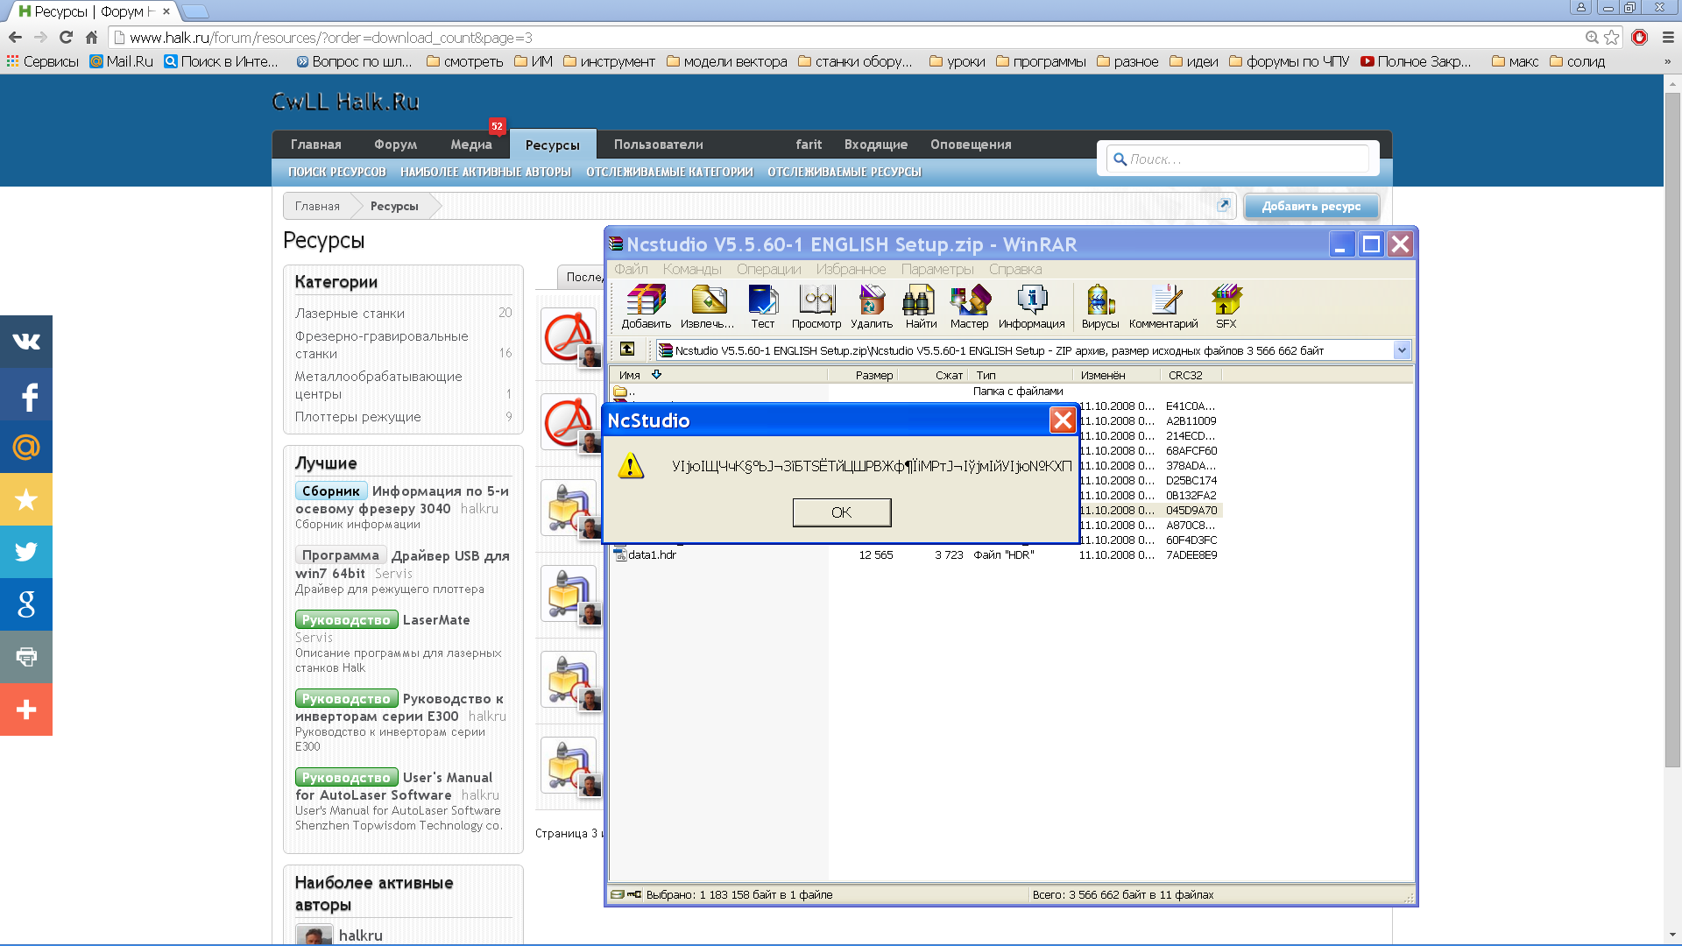The image size is (1682, 946).
Task: Open the смотреть bookmarks folder
Action: coord(465,61)
